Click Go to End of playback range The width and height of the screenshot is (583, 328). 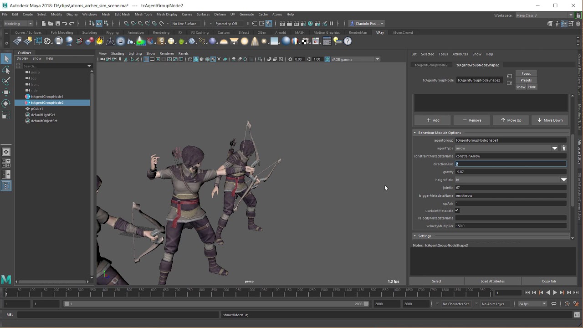click(x=576, y=292)
